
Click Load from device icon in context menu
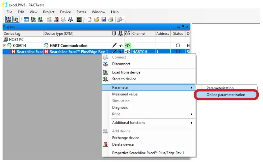105,72
